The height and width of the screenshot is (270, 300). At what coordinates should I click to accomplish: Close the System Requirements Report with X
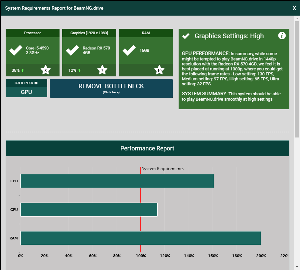(294, 8)
